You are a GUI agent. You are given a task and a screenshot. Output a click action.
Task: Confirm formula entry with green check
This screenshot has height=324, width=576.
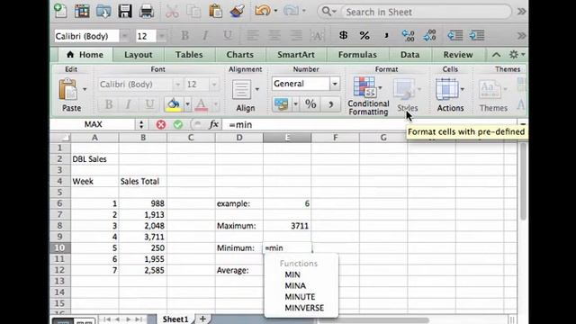[178, 124]
